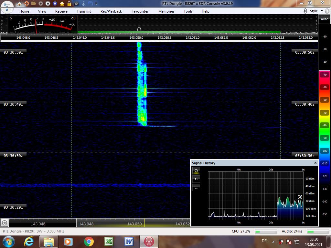Click the lifebuoy support icon
331x248 pixels.
pyautogui.click(x=27, y=4)
